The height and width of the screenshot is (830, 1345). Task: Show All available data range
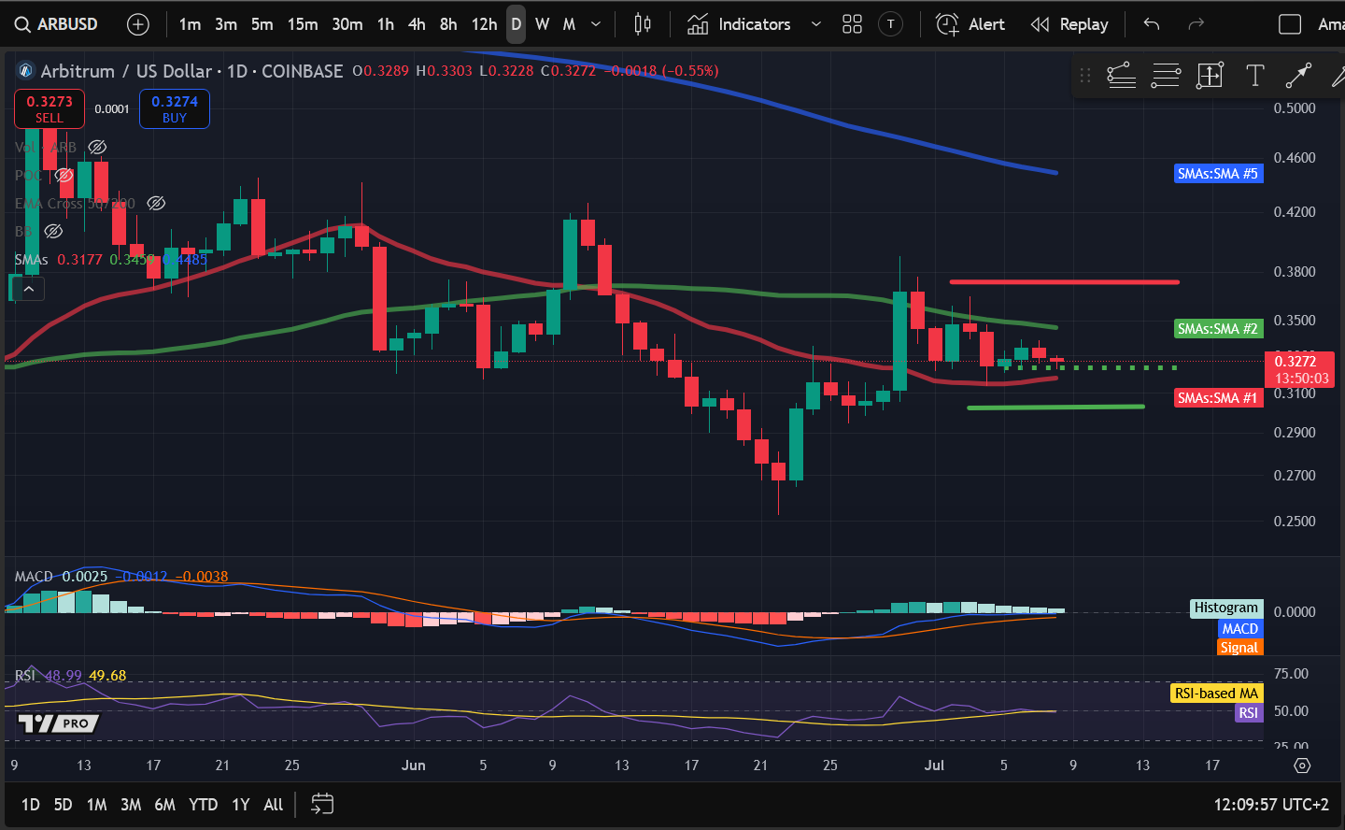[x=273, y=805]
